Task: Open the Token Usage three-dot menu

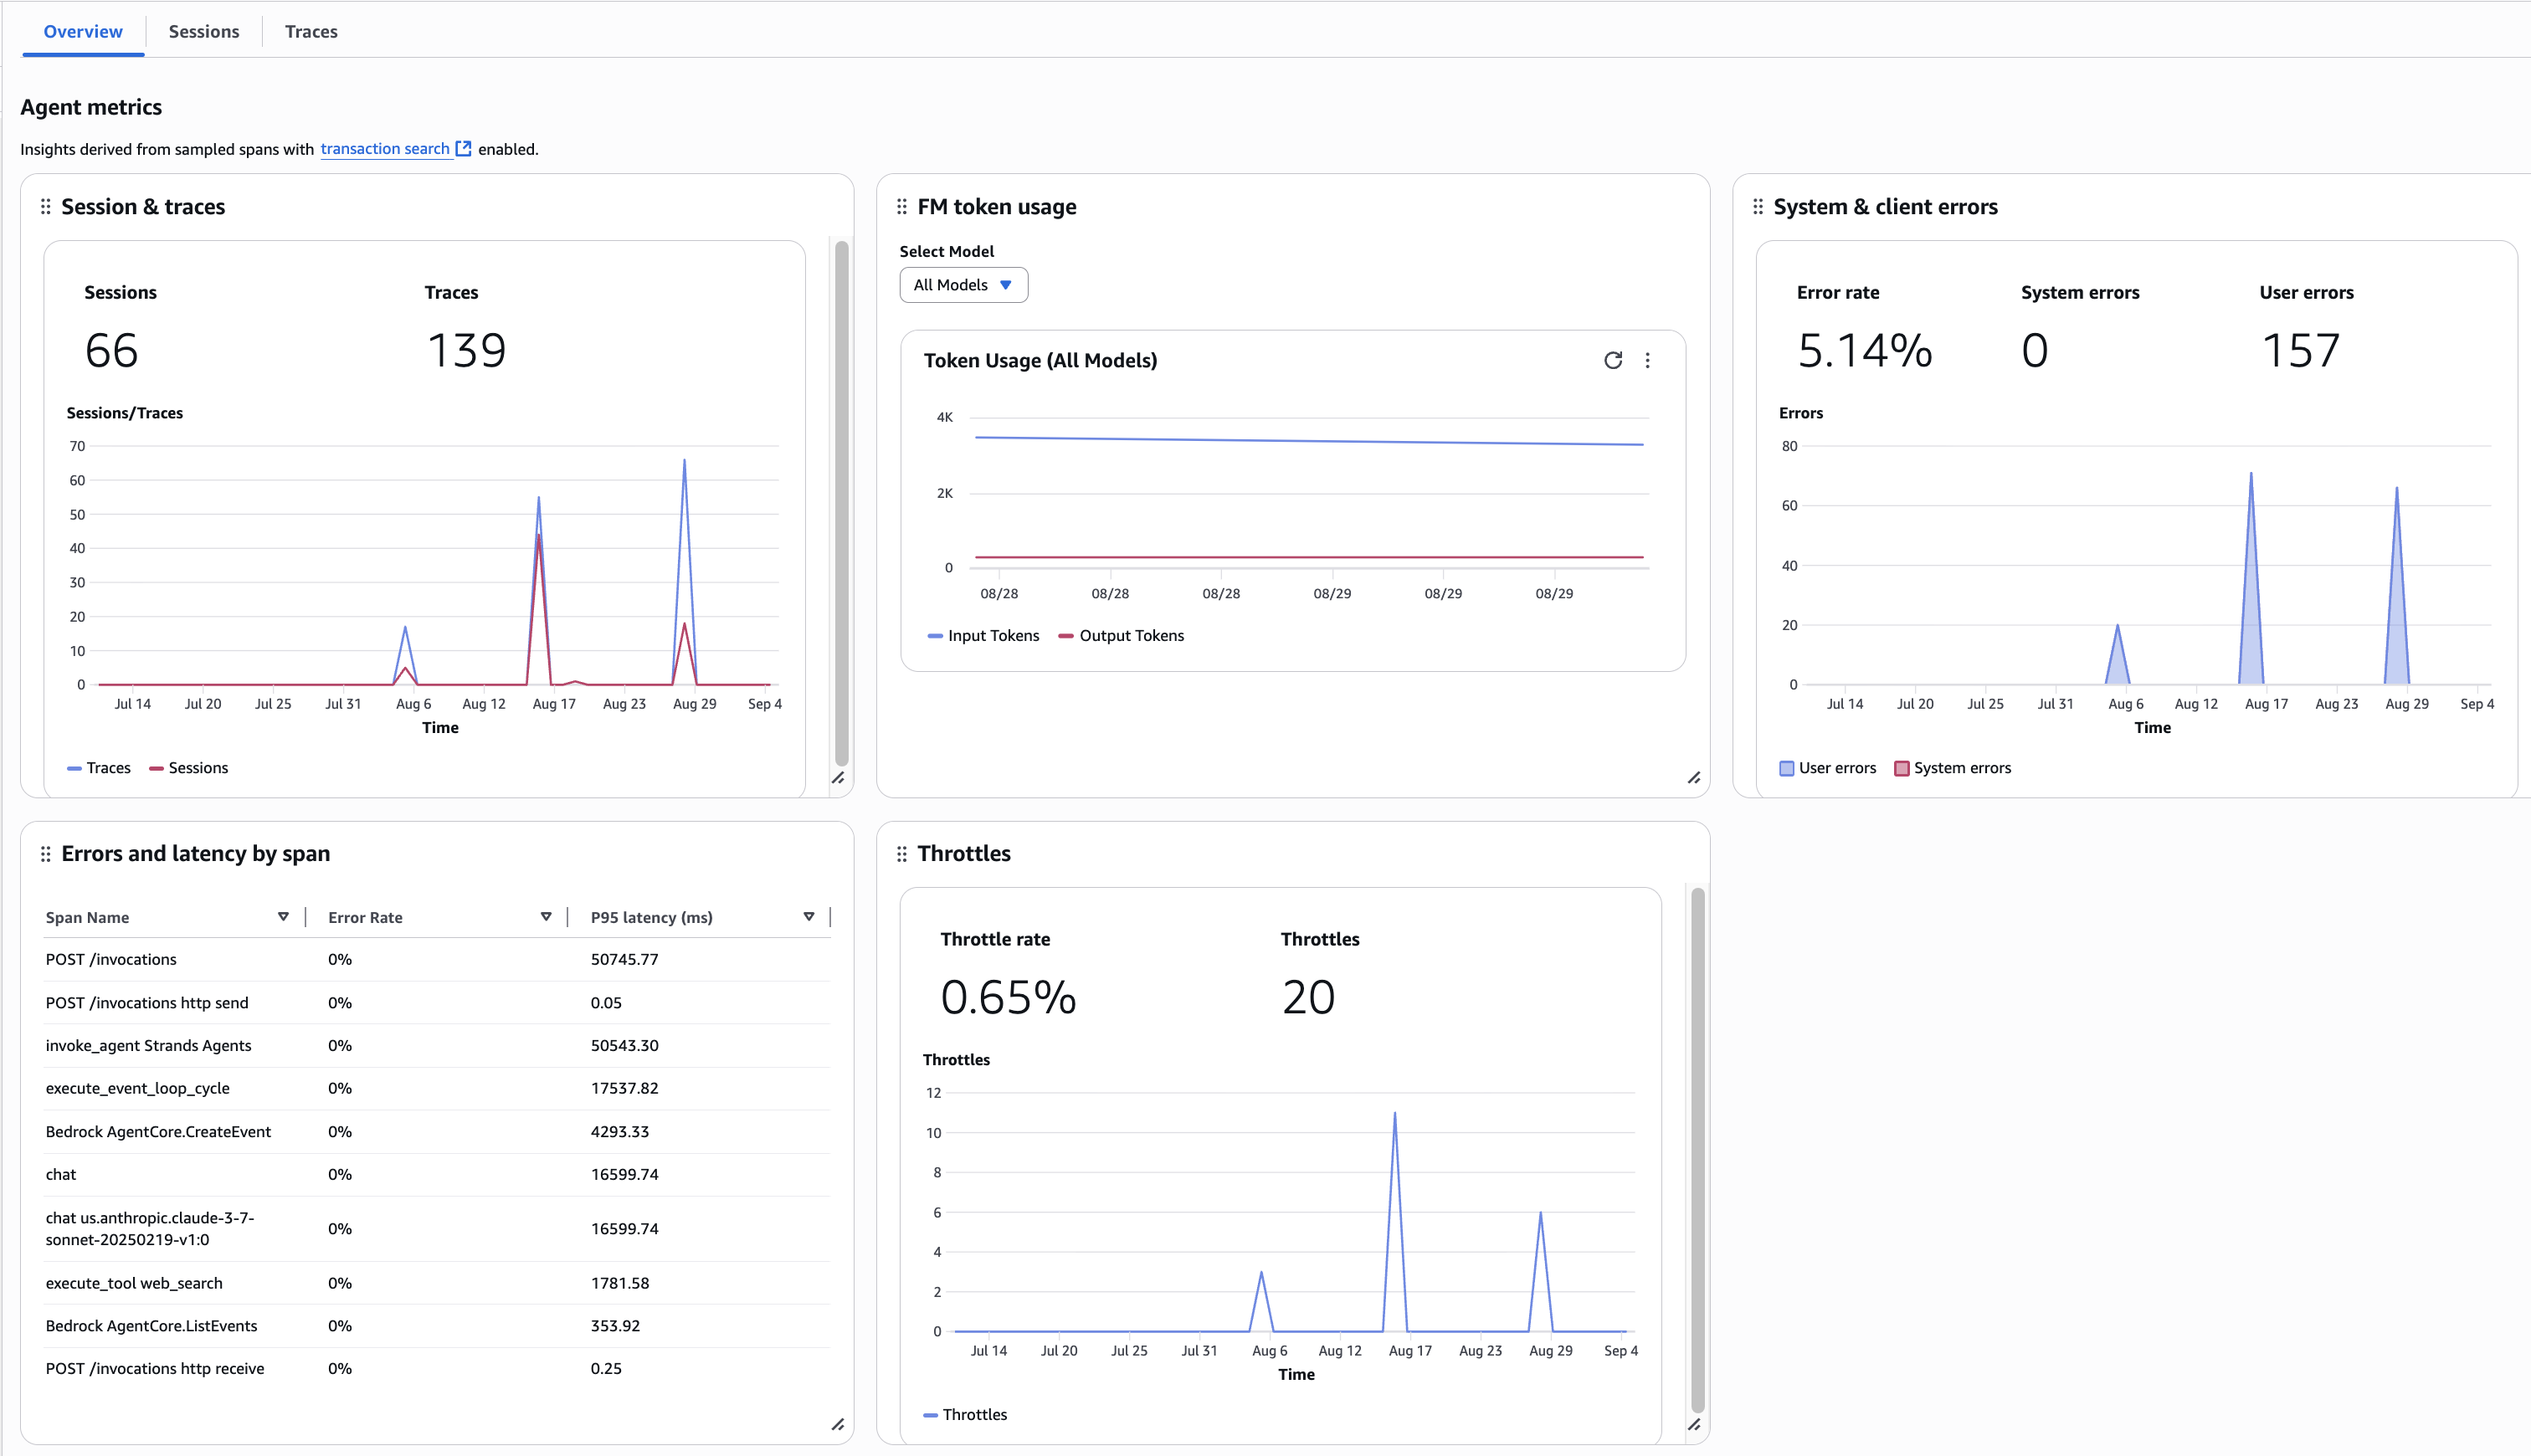Action: tap(1647, 360)
